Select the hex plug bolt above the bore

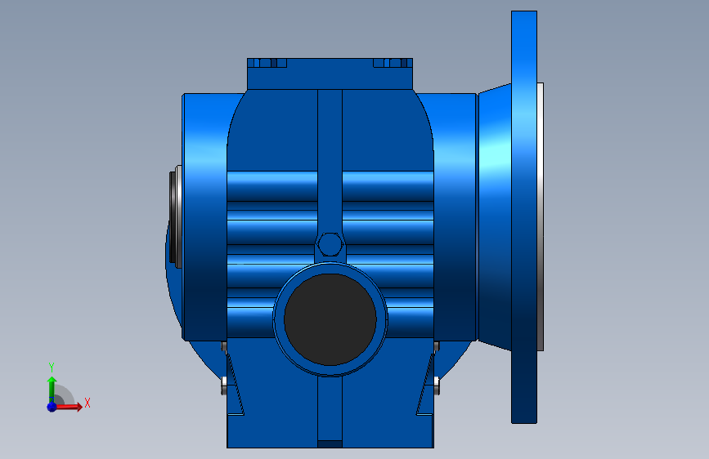coord(330,245)
